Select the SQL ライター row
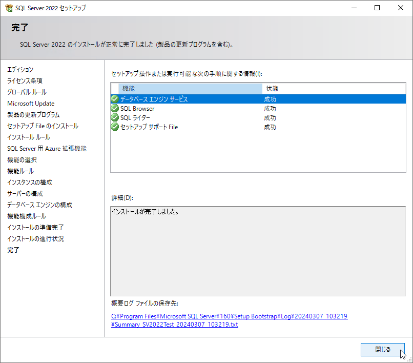The width and height of the screenshot is (413, 363). (258, 117)
